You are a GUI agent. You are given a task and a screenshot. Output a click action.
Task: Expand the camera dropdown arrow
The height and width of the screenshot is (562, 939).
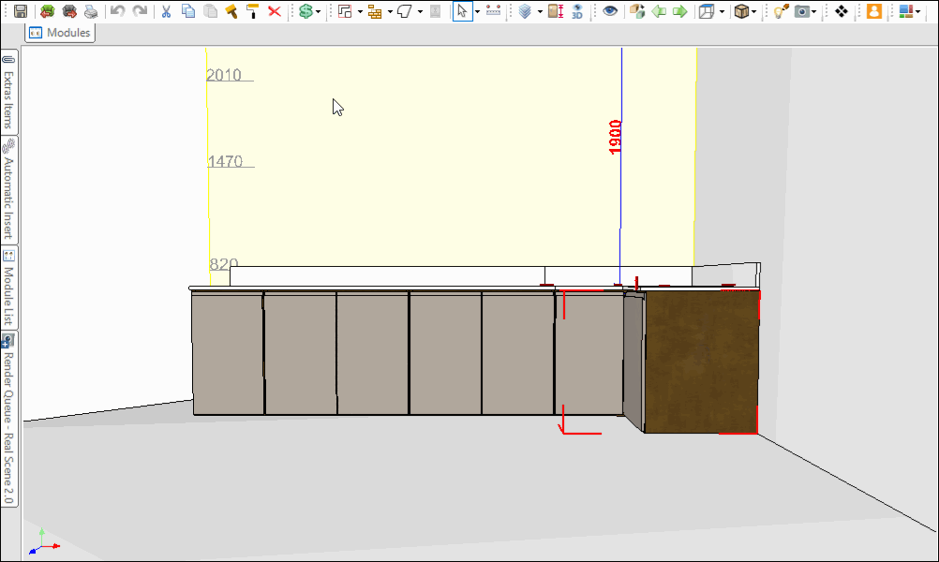pyautogui.click(x=814, y=11)
